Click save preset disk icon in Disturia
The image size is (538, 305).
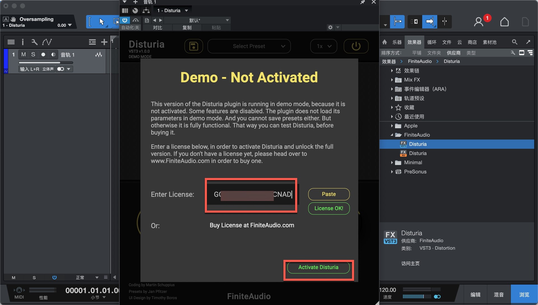tap(194, 46)
